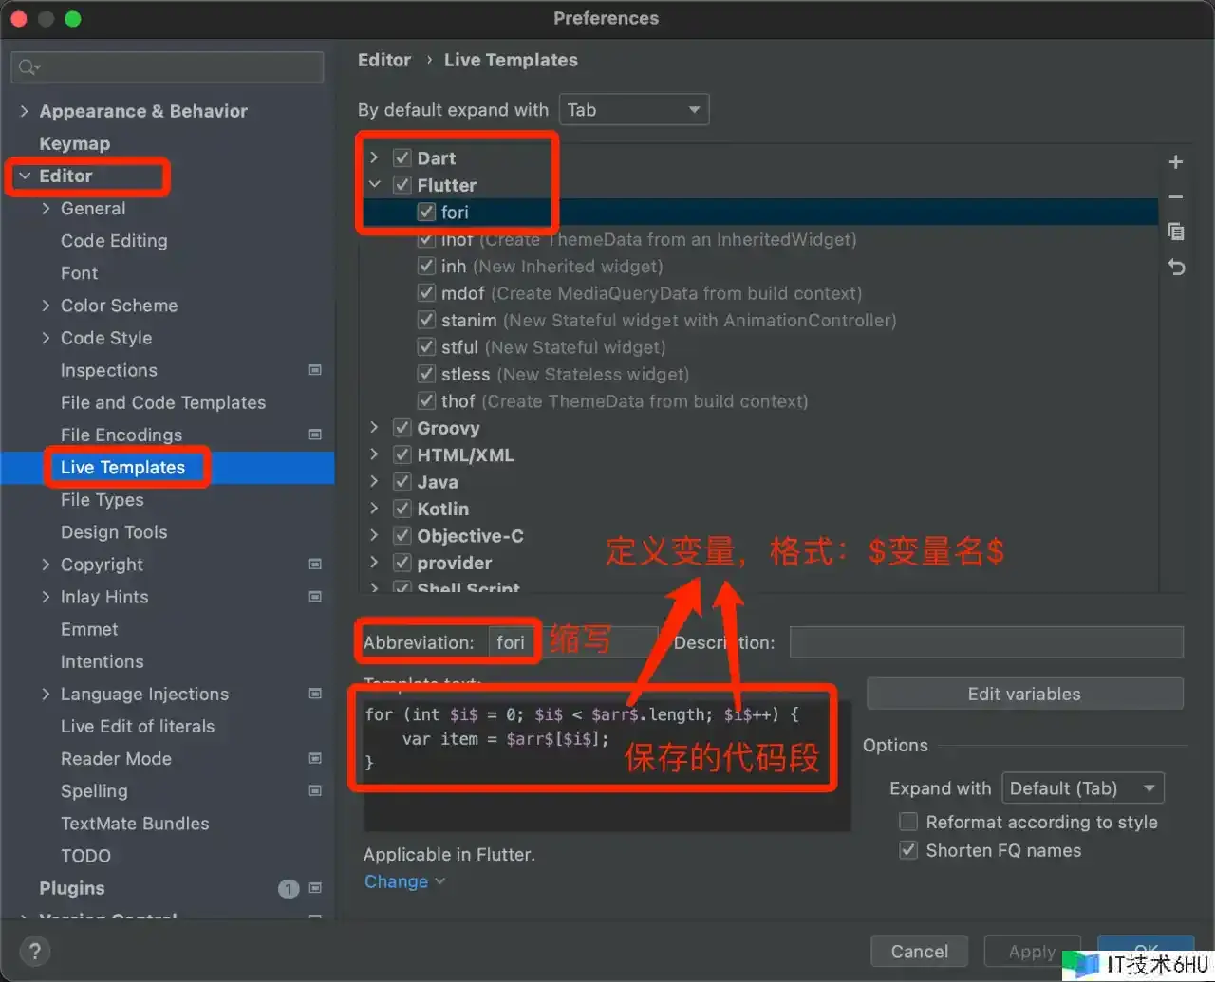Focus the settings search field
The width and height of the screenshot is (1215, 982).
coord(167,67)
